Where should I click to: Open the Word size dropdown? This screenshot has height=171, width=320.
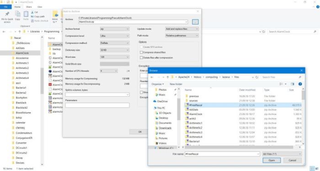pyautogui.click(x=114, y=57)
